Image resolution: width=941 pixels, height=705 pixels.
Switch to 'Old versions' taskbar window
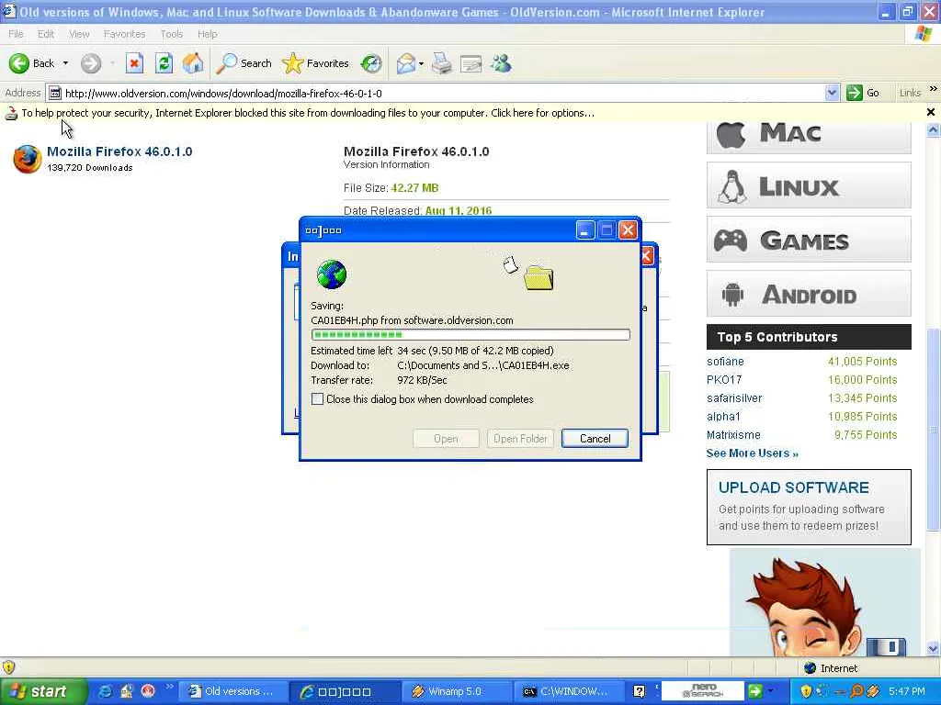(232, 691)
